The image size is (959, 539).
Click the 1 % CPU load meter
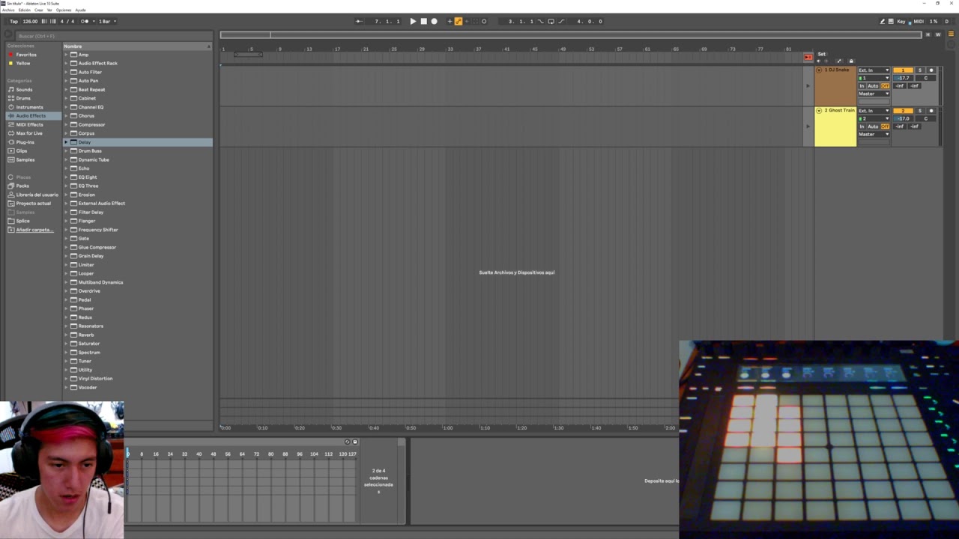pyautogui.click(x=934, y=21)
